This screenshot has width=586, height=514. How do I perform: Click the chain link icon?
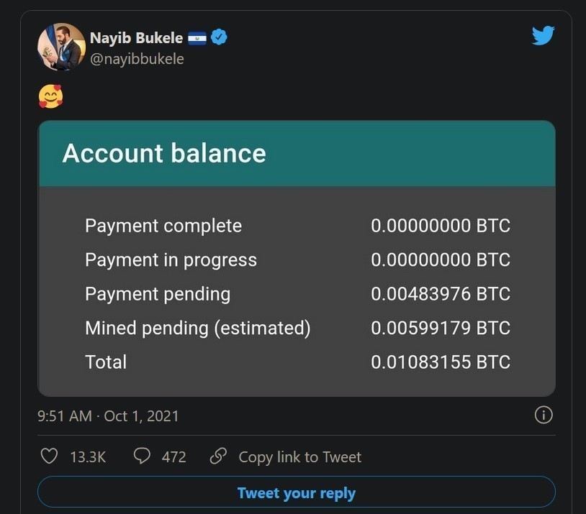[x=218, y=456]
